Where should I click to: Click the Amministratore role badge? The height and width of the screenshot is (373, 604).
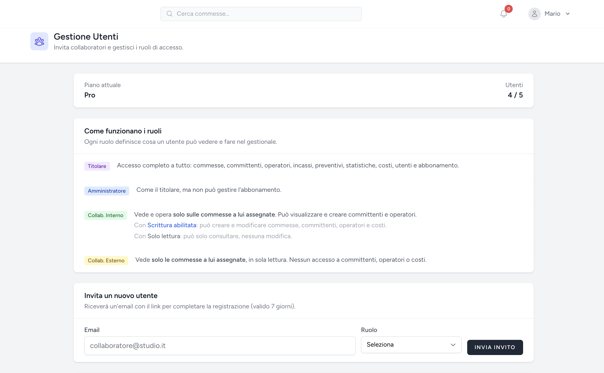(107, 191)
